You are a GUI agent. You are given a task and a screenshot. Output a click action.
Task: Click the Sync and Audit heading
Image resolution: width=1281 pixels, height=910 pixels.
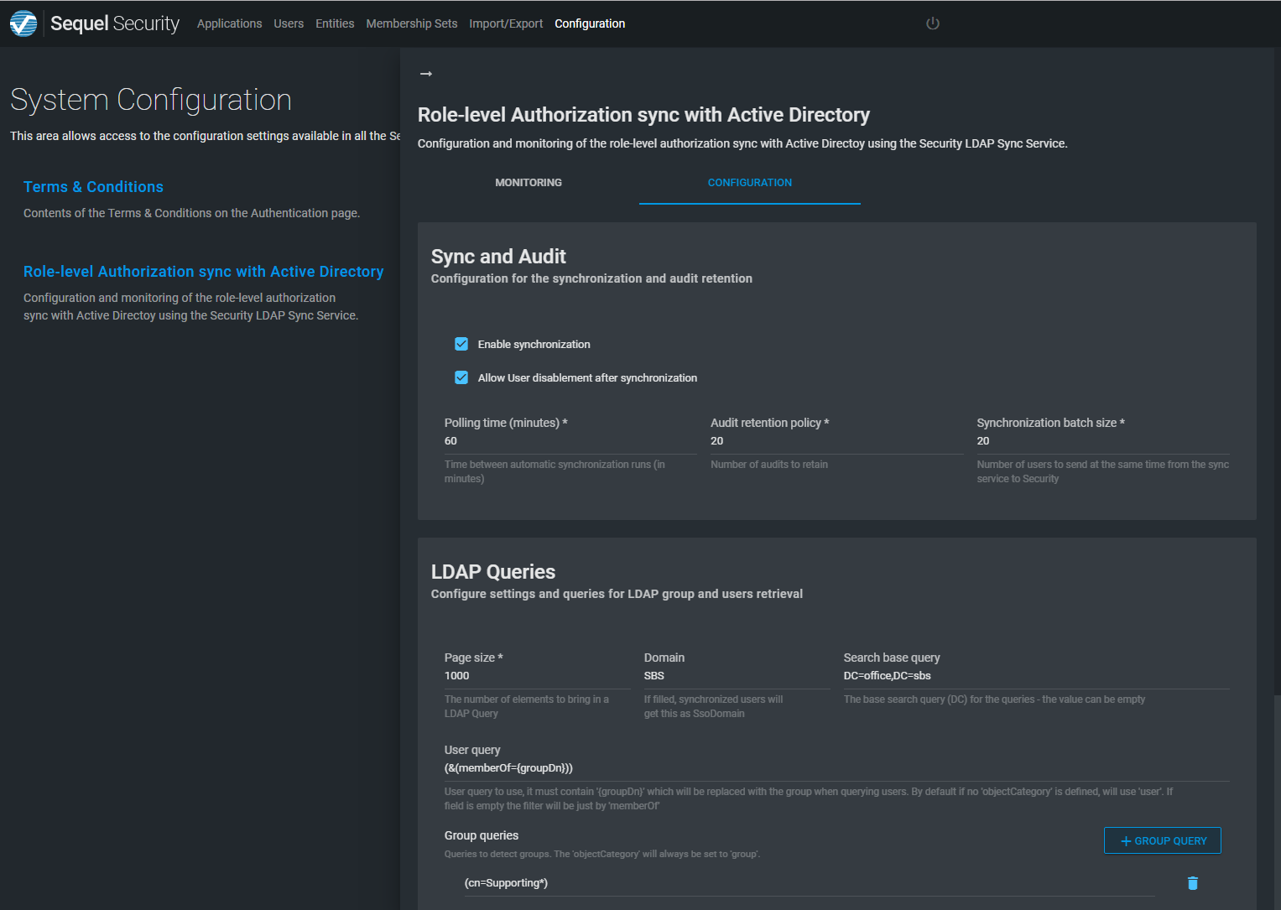click(x=498, y=257)
